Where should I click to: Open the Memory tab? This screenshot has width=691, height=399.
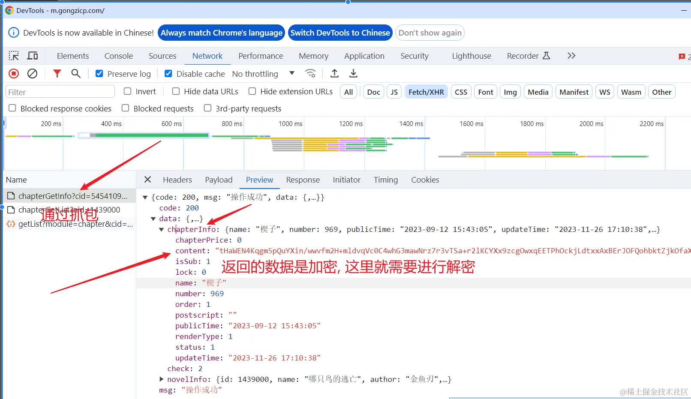pyautogui.click(x=314, y=56)
